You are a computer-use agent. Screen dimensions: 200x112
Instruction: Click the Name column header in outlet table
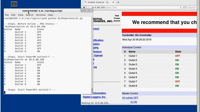pyautogui.click(x=132, y=52)
